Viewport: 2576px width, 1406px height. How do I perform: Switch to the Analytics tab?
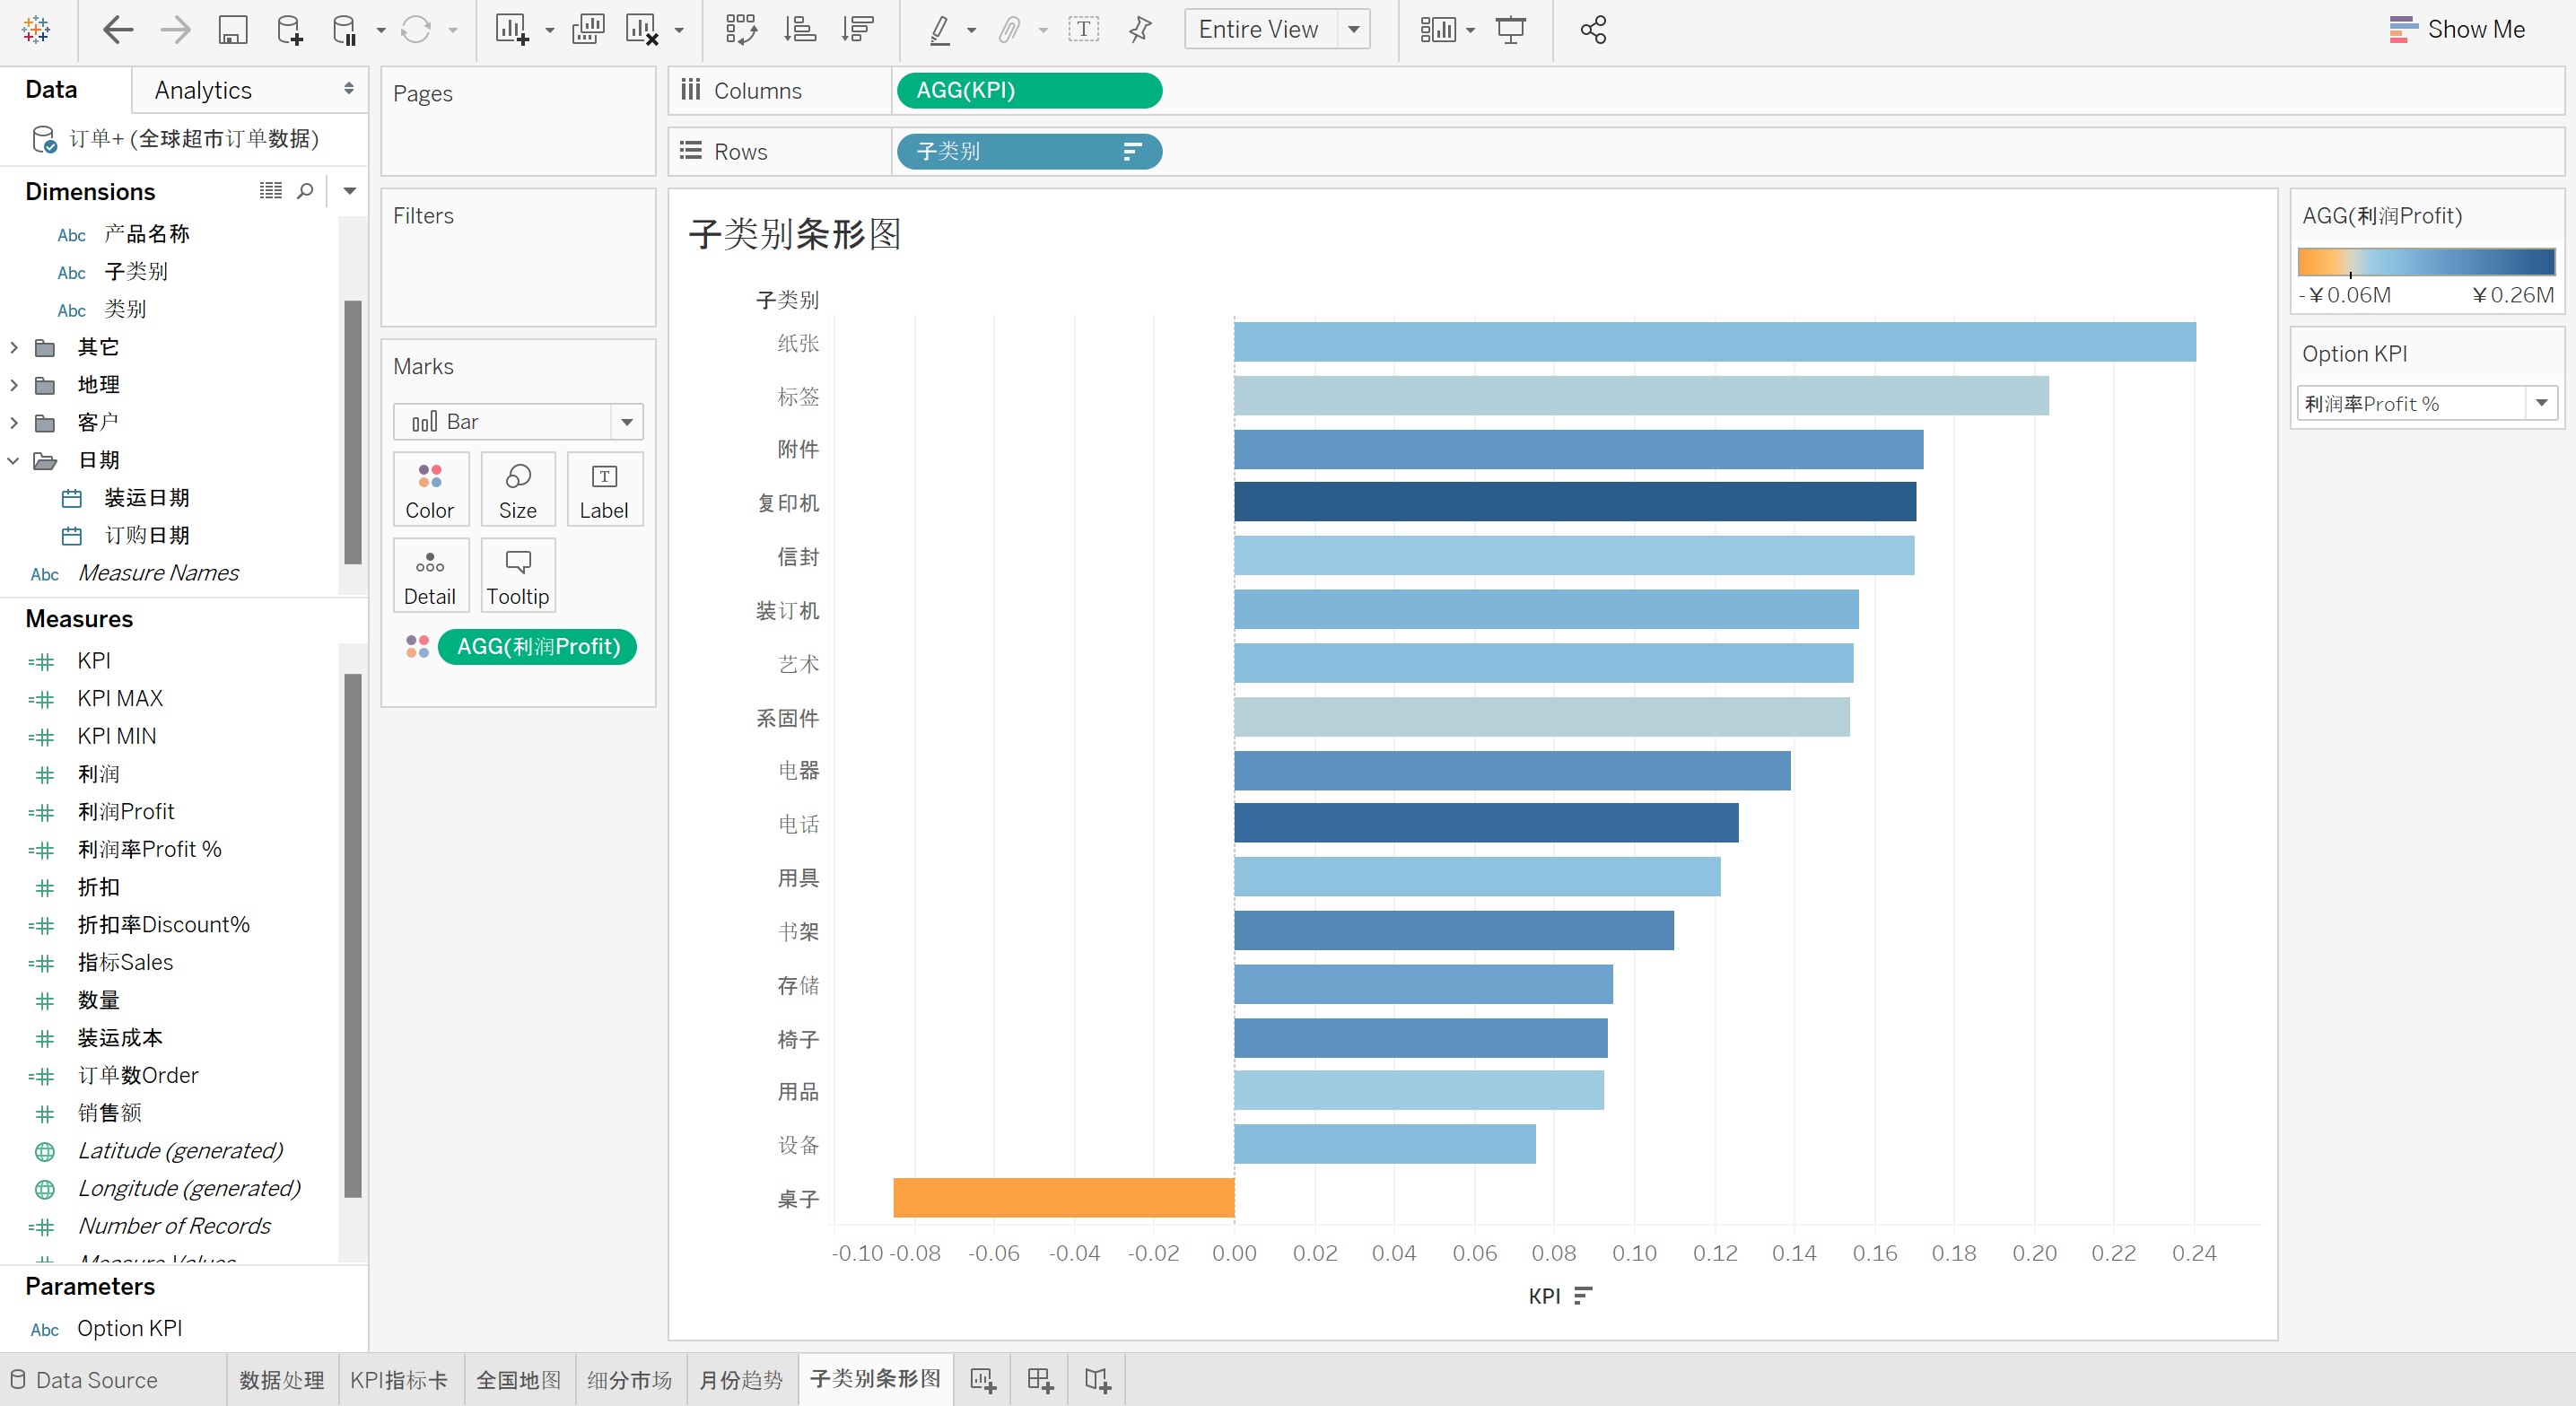203,90
